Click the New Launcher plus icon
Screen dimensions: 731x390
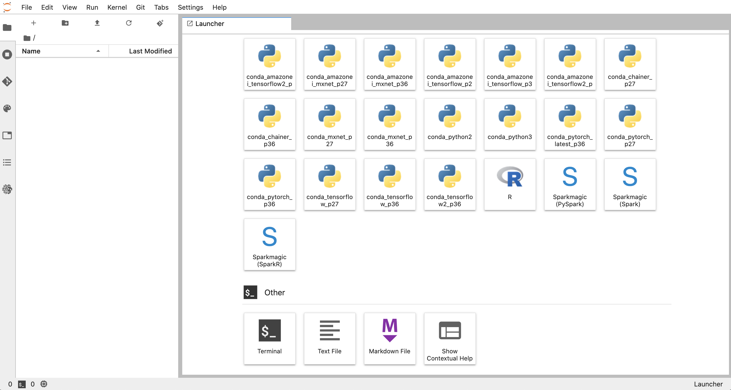(x=34, y=23)
